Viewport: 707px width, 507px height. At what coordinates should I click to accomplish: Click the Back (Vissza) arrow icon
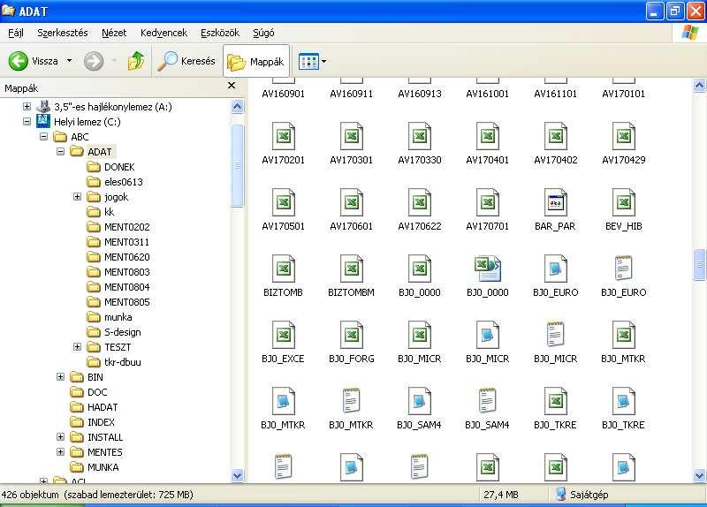19,61
